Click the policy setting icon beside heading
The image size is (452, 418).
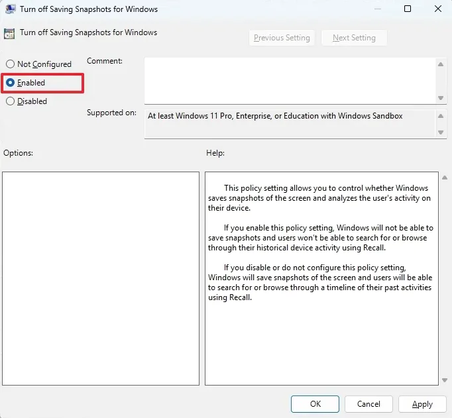point(9,34)
